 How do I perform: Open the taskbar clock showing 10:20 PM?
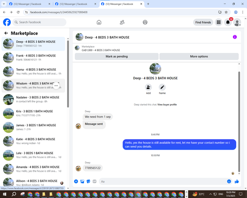[231, 194]
